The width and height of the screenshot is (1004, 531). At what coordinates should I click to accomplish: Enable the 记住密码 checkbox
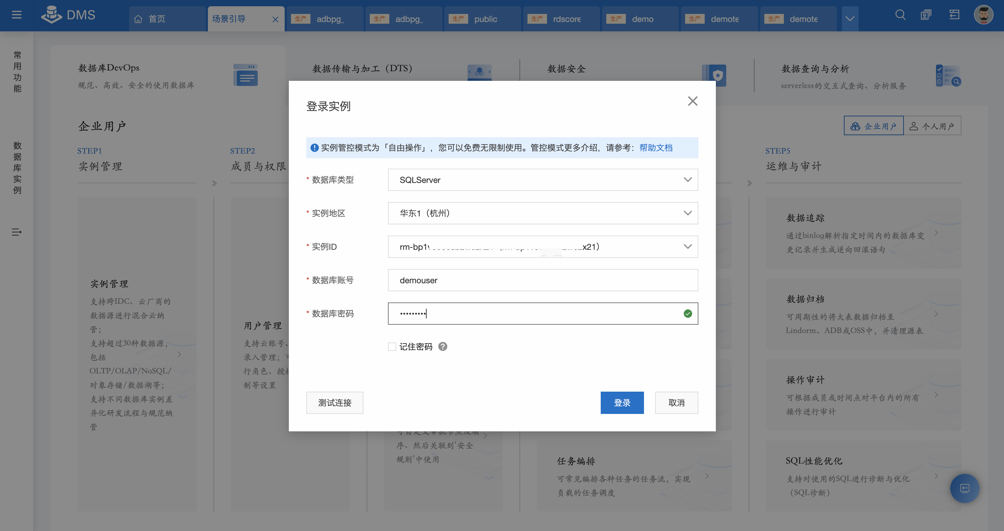[392, 346]
